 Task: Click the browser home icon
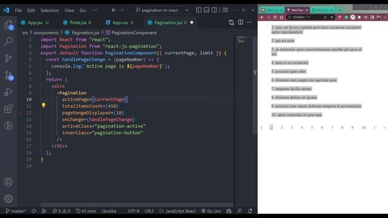(281, 17)
